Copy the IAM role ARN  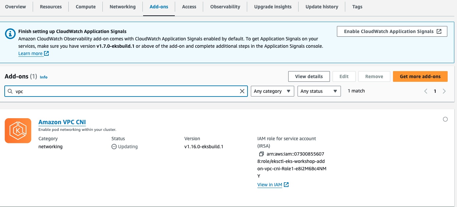(x=262, y=154)
